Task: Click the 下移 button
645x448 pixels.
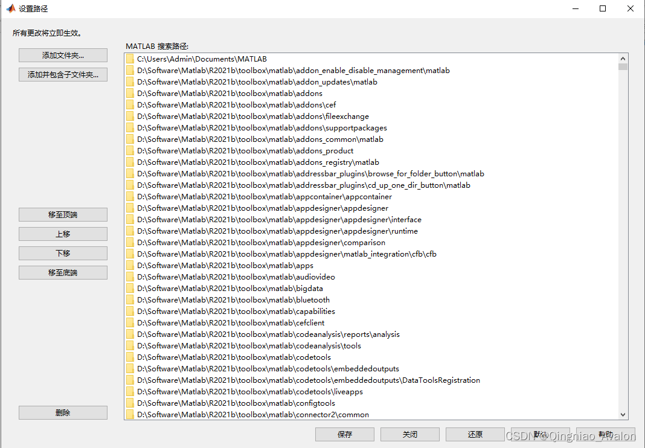Action: [x=63, y=253]
